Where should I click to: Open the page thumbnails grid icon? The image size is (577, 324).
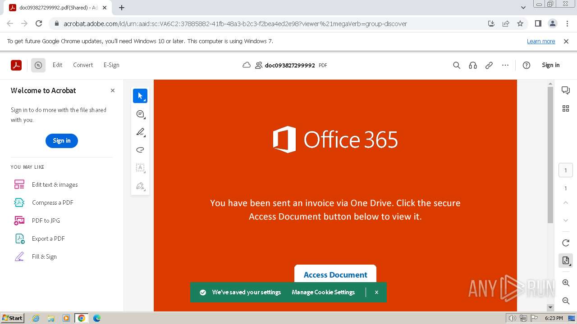coord(566,108)
